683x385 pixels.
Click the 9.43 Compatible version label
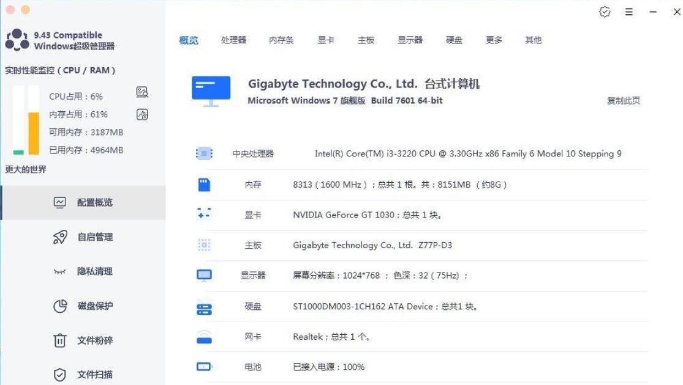tap(68, 35)
